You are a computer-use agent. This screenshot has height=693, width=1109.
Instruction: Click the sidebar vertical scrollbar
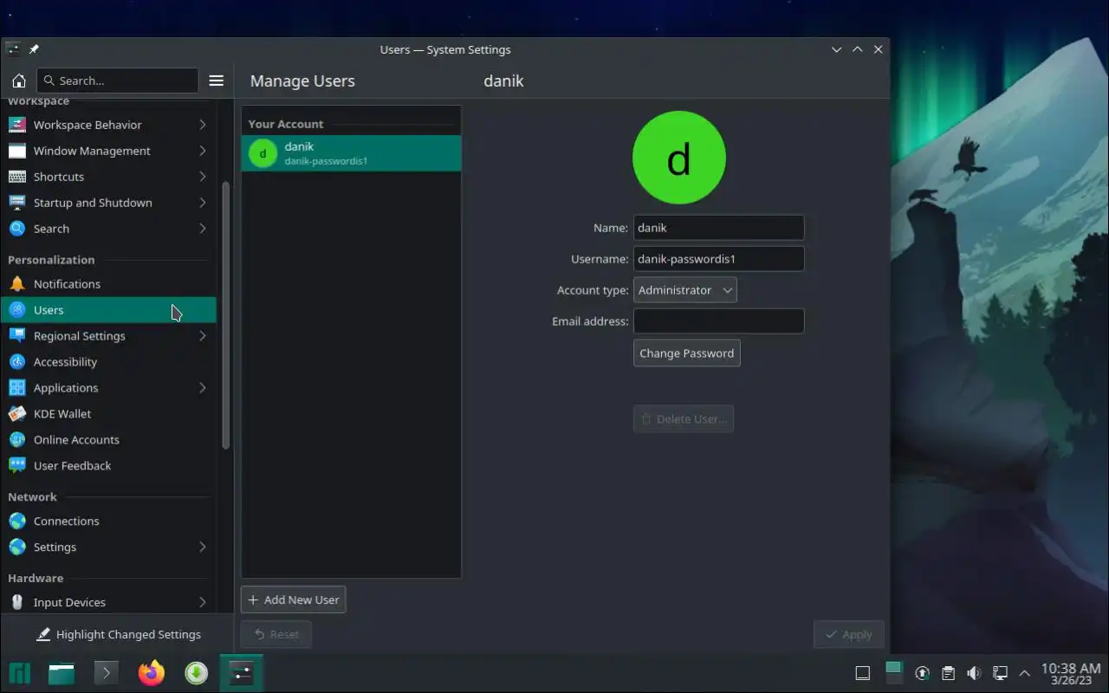(x=226, y=314)
